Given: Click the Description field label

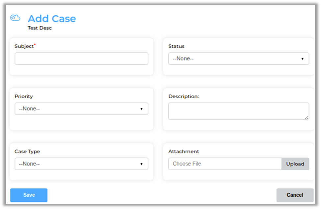Looking at the screenshot, I should click(x=184, y=96).
